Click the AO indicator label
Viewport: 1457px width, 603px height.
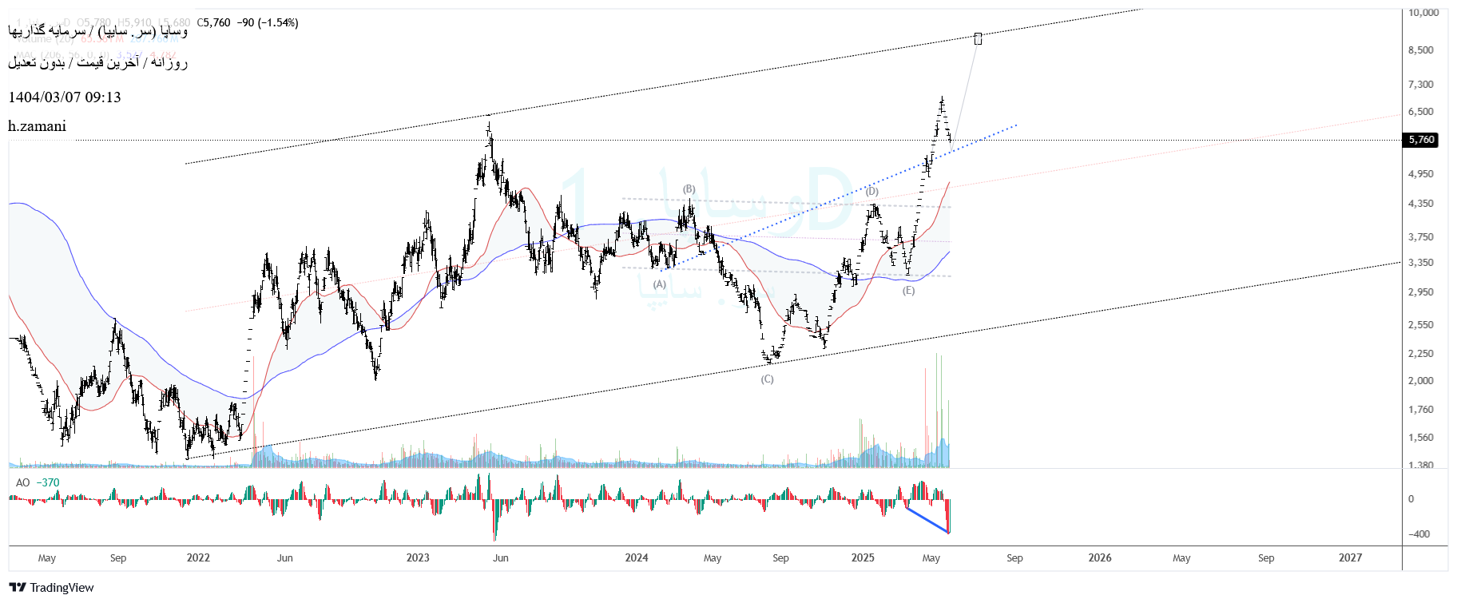[23, 482]
